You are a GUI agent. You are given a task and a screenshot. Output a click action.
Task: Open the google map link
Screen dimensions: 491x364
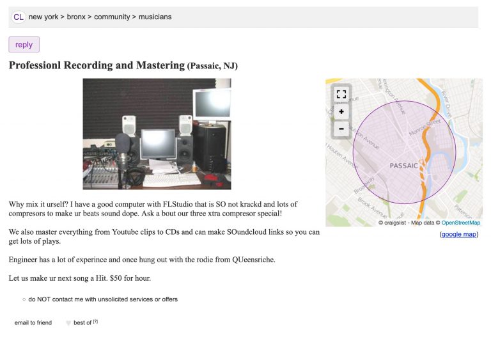tap(459, 234)
